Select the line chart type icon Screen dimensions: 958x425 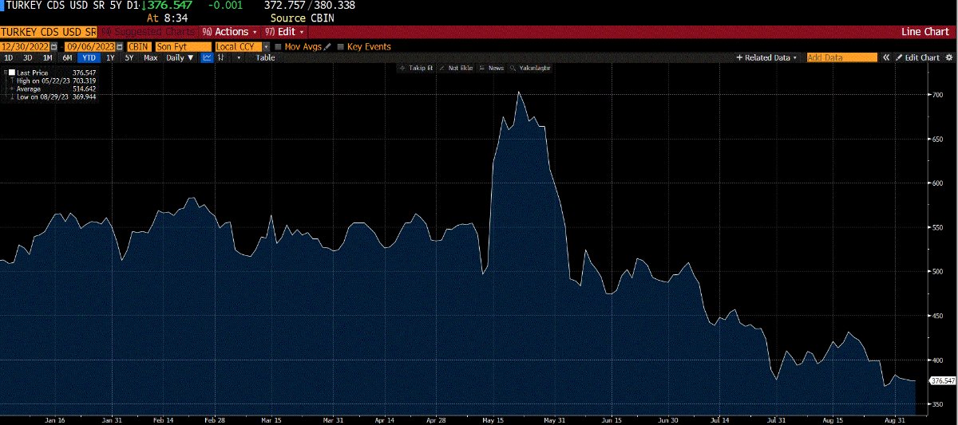(x=207, y=58)
